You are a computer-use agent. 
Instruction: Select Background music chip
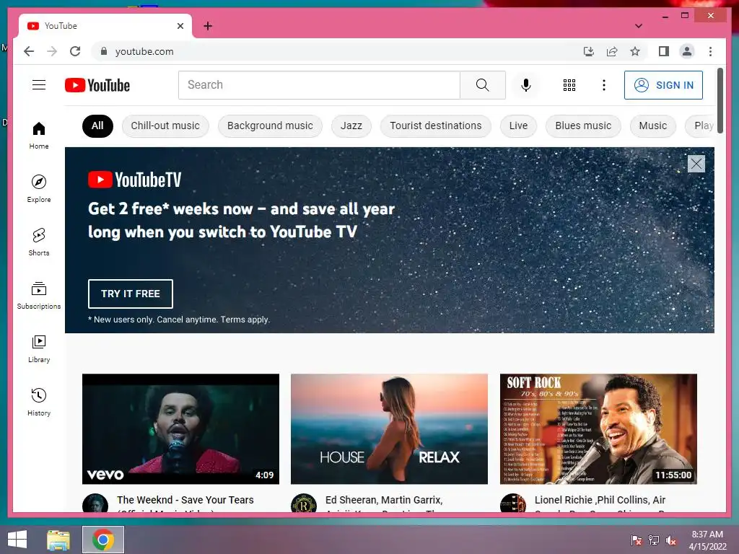coord(270,126)
